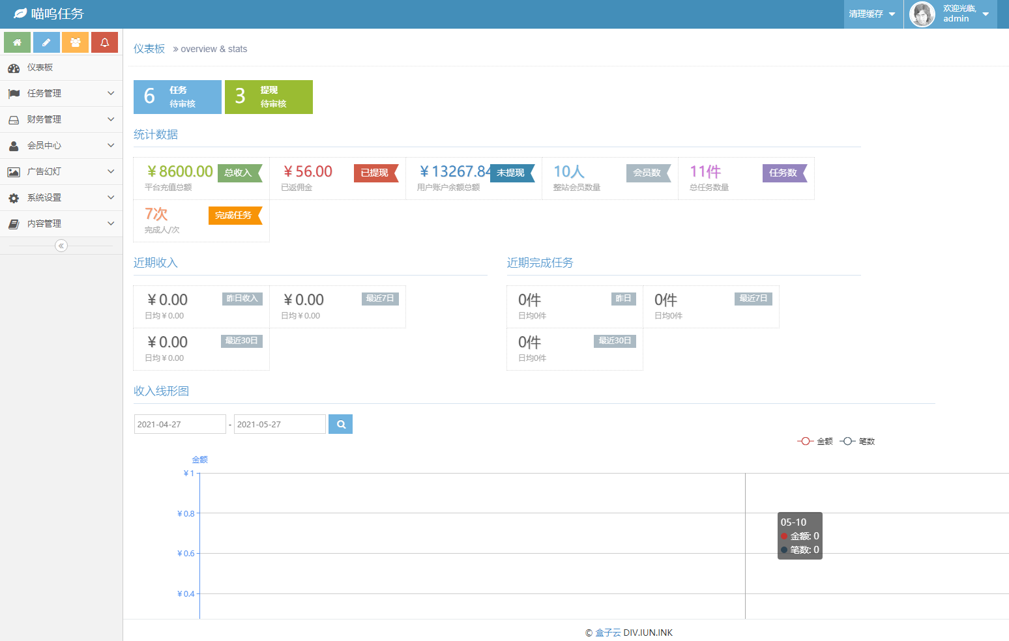The height and width of the screenshot is (641, 1009).
Task: Open the 6 任务待审核 tile
Action: (x=177, y=97)
